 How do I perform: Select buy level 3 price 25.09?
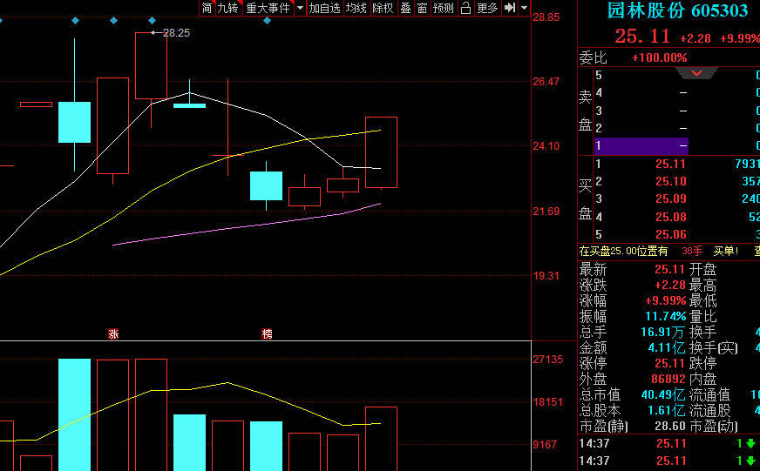[671, 199]
